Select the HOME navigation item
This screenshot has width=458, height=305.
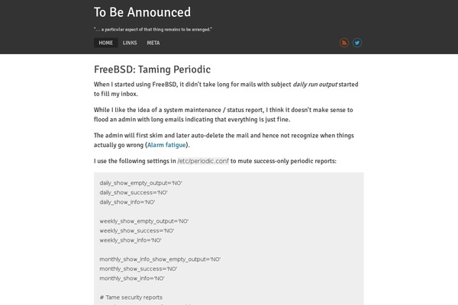pyautogui.click(x=106, y=43)
